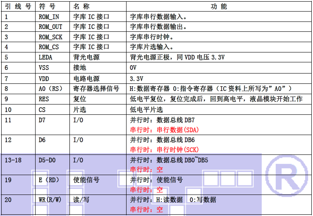Click the CS chip select symbol
The width and height of the screenshot is (313, 216).
click(42, 110)
